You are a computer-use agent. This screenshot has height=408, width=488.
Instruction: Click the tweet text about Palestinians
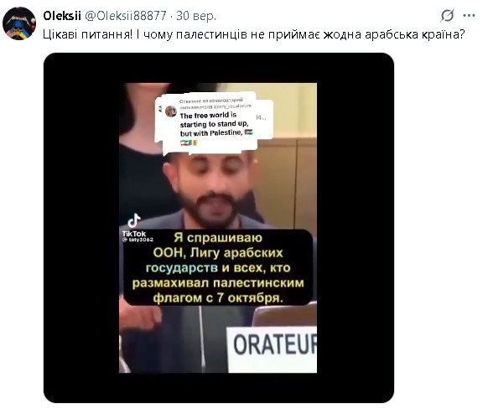tap(254, 34)
